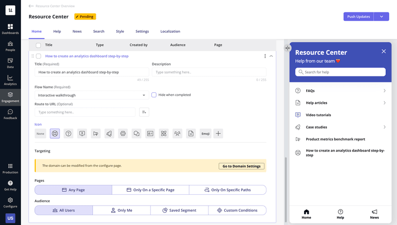Collapse the analytics dashboard module
Viewport: 397px width, 225px height.
coord(271,56)
